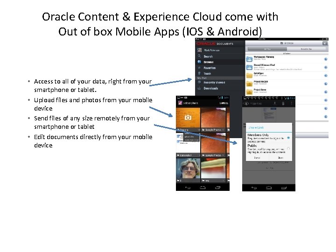Screen dimensions: 336x252
Task: Open Recently Viewed in the tablet sidebar
Action: point(220,83)
